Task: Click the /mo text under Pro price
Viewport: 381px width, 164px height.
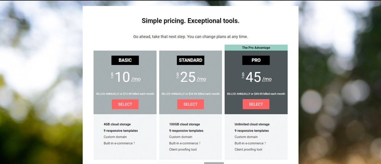Action: pos(267,79)
